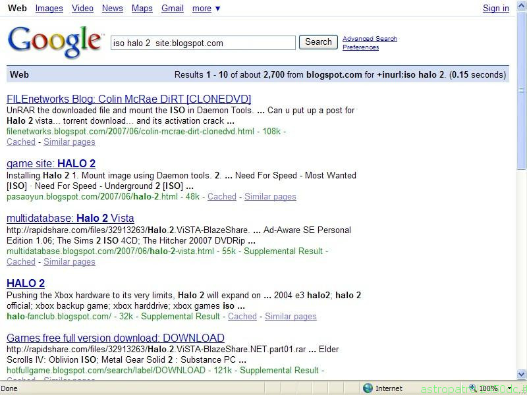This screenshot has width=527, height=395.
Task: Open the Advanced Search link
Action: coord(370,39)
